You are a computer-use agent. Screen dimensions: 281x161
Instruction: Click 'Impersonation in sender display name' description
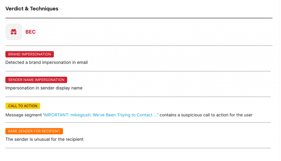tap(44, 88)
